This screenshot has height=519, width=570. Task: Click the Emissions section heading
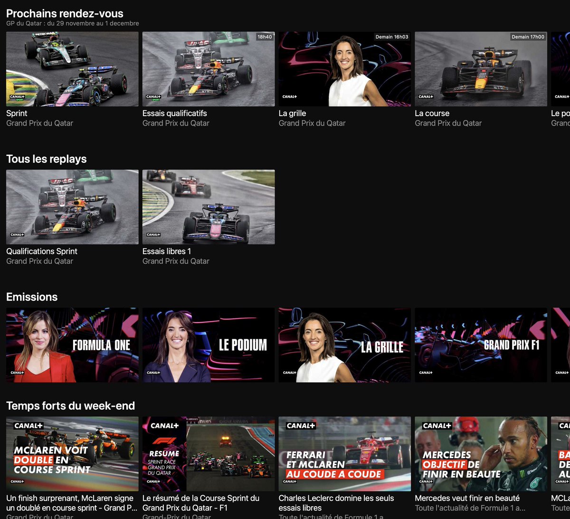(31, 296)
